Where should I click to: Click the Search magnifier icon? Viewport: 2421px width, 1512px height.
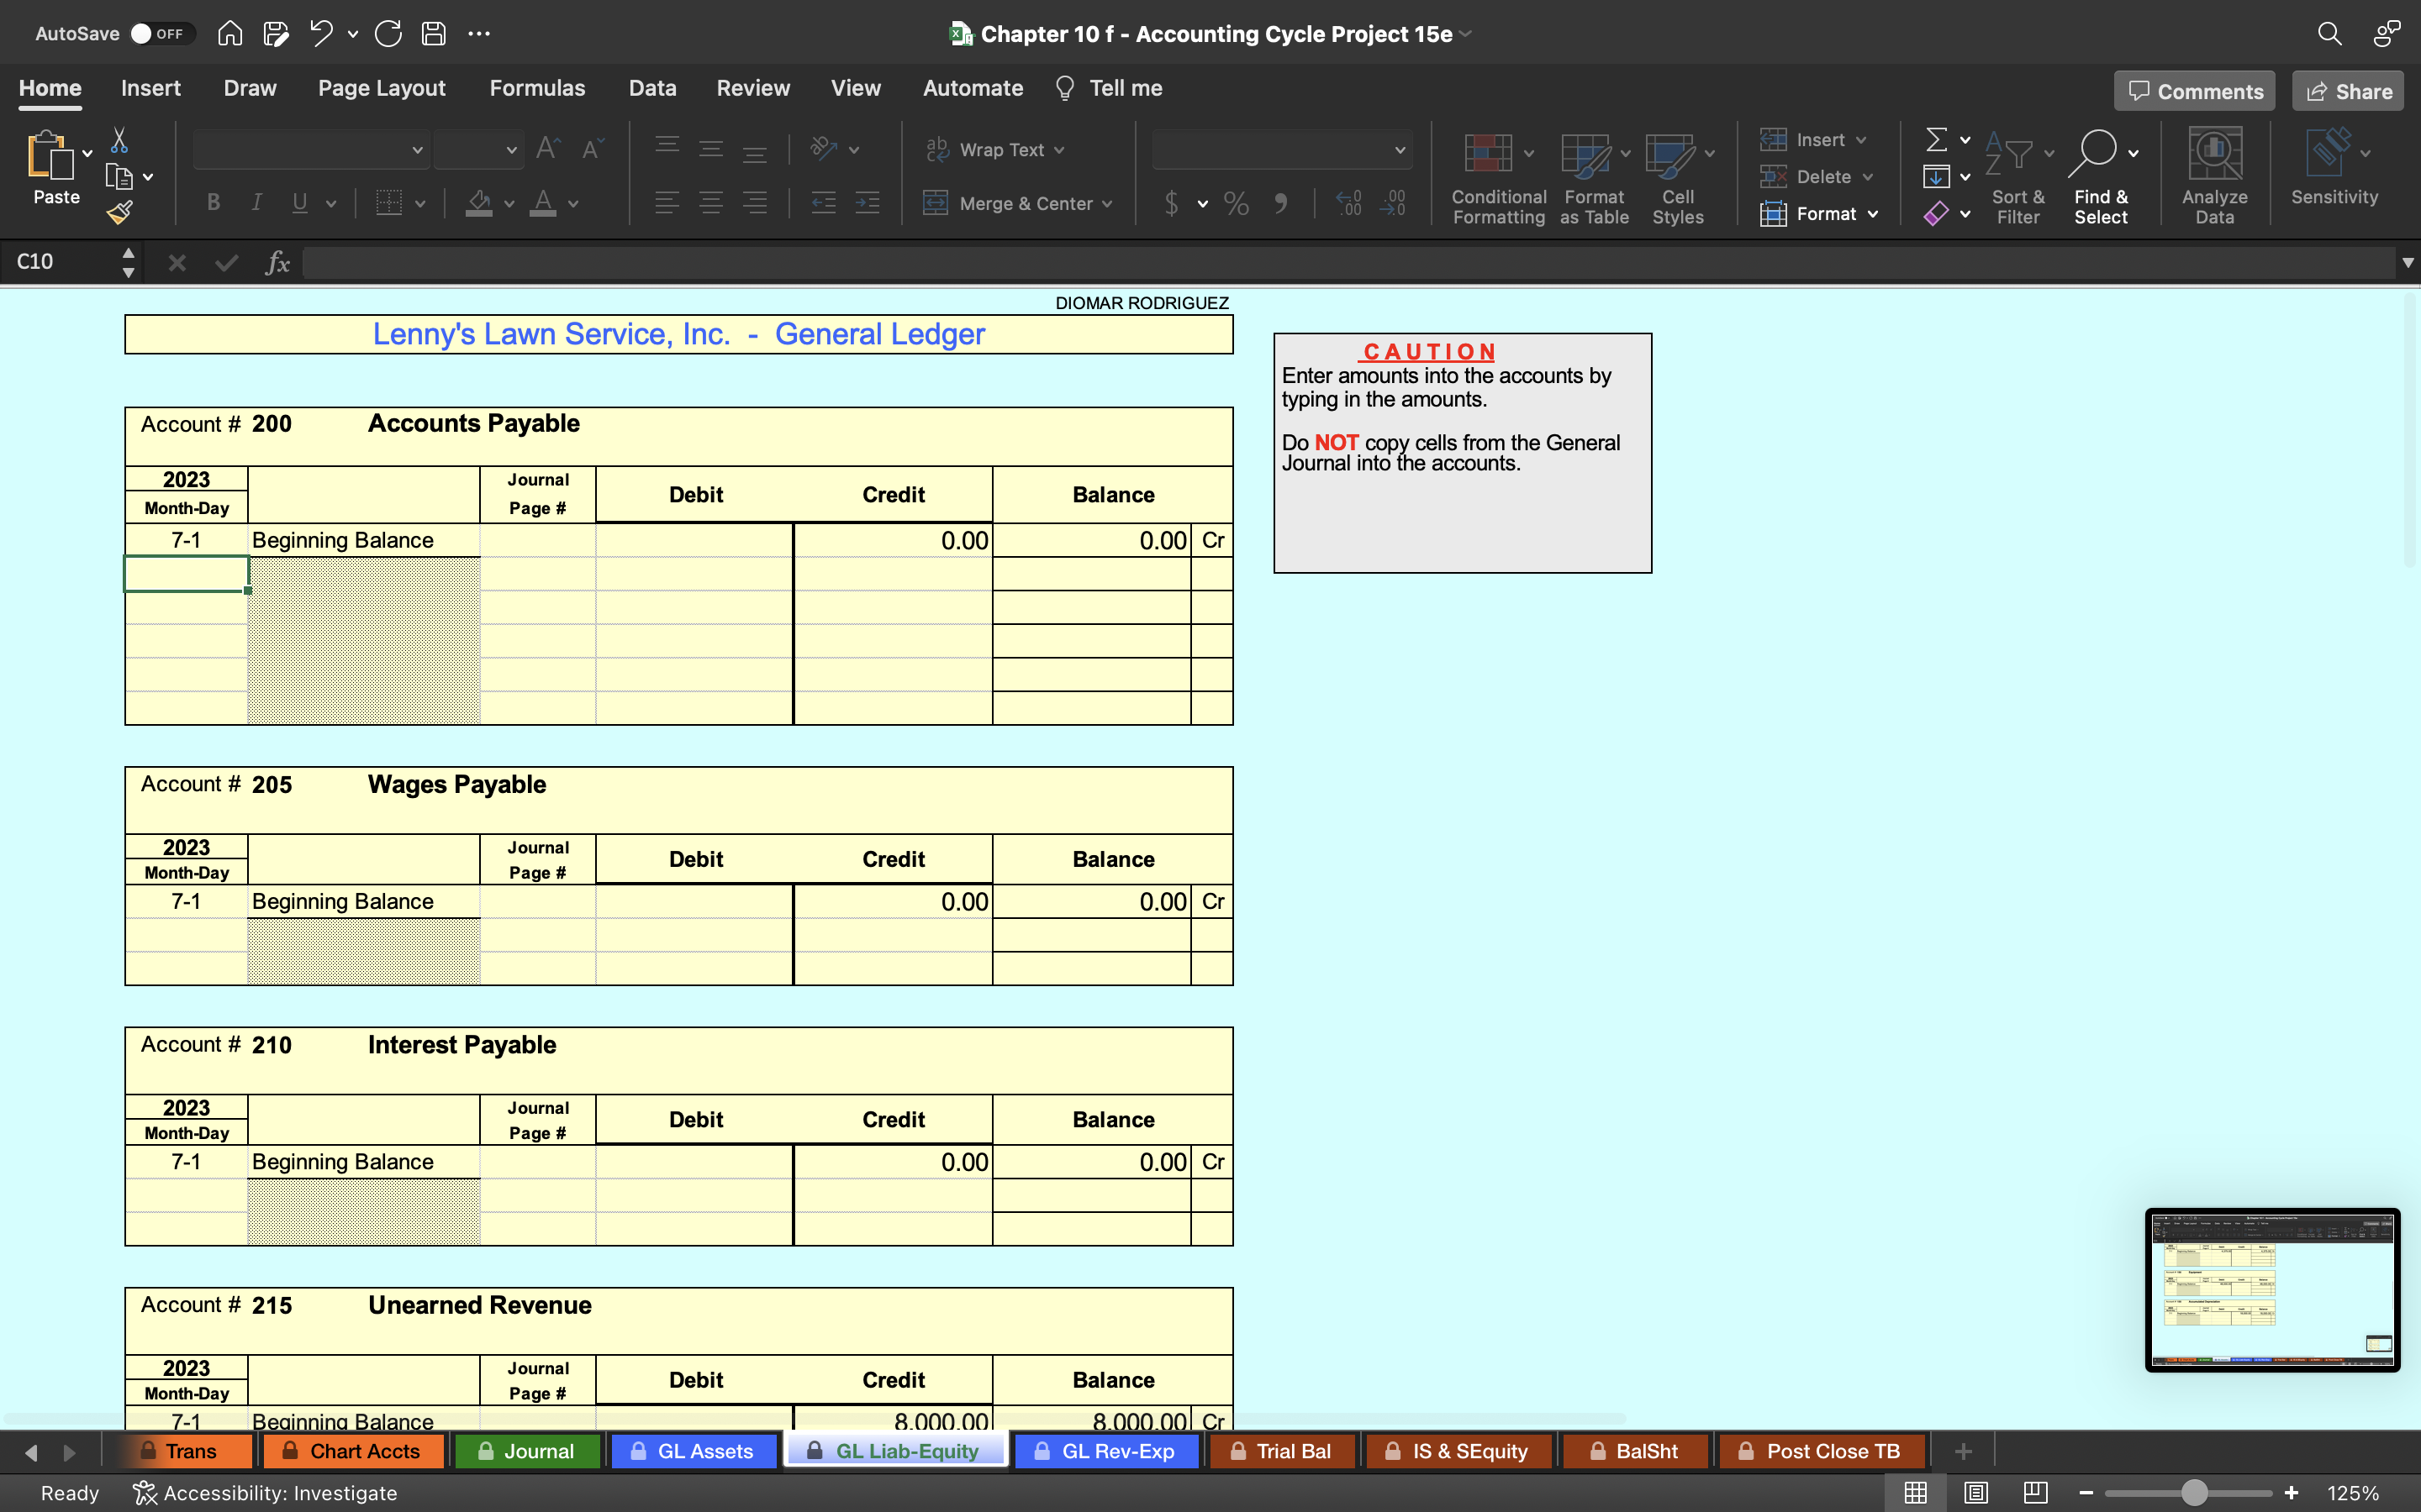2329,34
